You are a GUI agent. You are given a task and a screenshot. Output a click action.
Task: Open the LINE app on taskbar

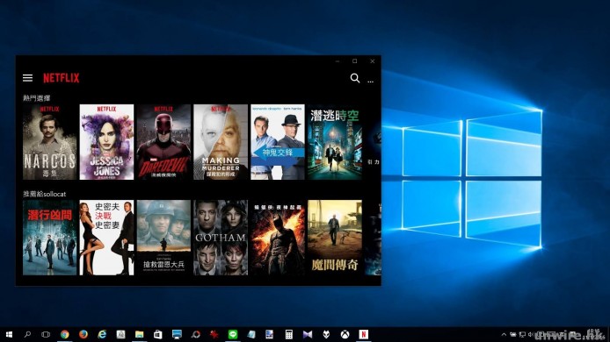click(x=233, y=334)
